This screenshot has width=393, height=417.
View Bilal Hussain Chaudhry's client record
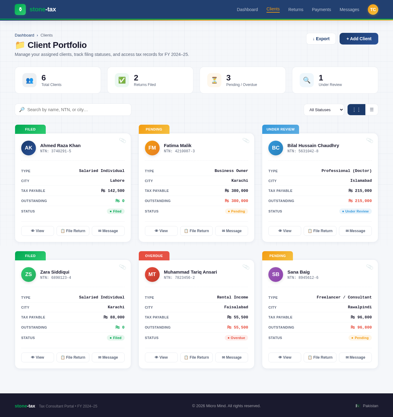coord(285,231)
